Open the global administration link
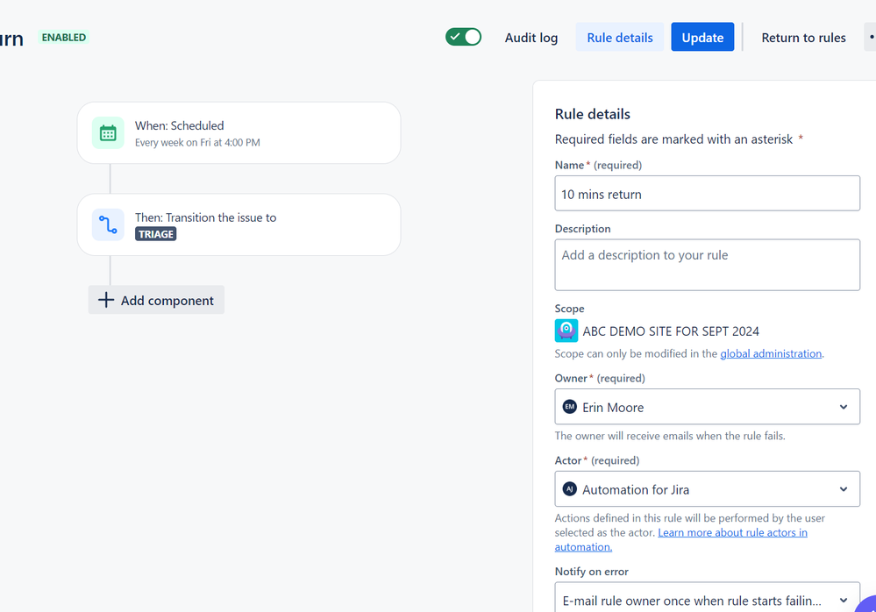The image size is (876, 612). click(x=771, y=353)
